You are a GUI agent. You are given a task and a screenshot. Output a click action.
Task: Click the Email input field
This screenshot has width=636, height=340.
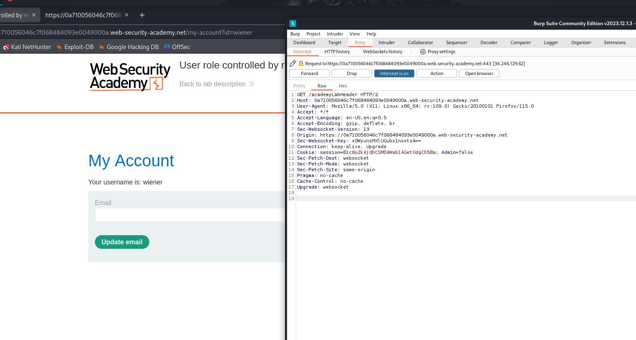pyautogui.click(x=190, y=215)
